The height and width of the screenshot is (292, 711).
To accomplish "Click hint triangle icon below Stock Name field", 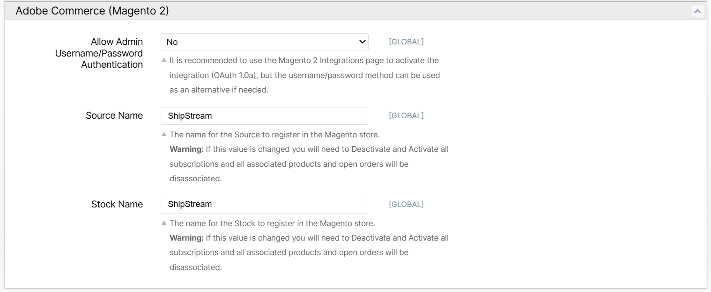I will point(163,223).
